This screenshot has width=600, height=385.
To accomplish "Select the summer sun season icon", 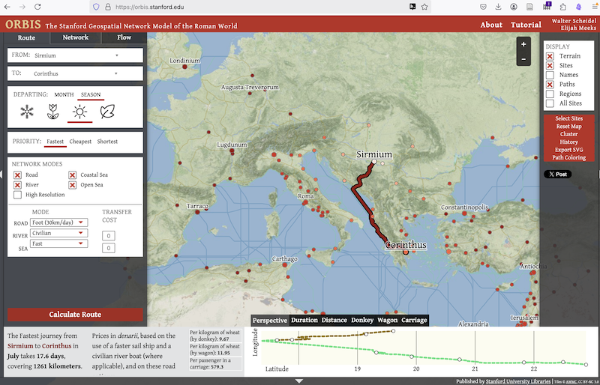I will click(79, 112).
